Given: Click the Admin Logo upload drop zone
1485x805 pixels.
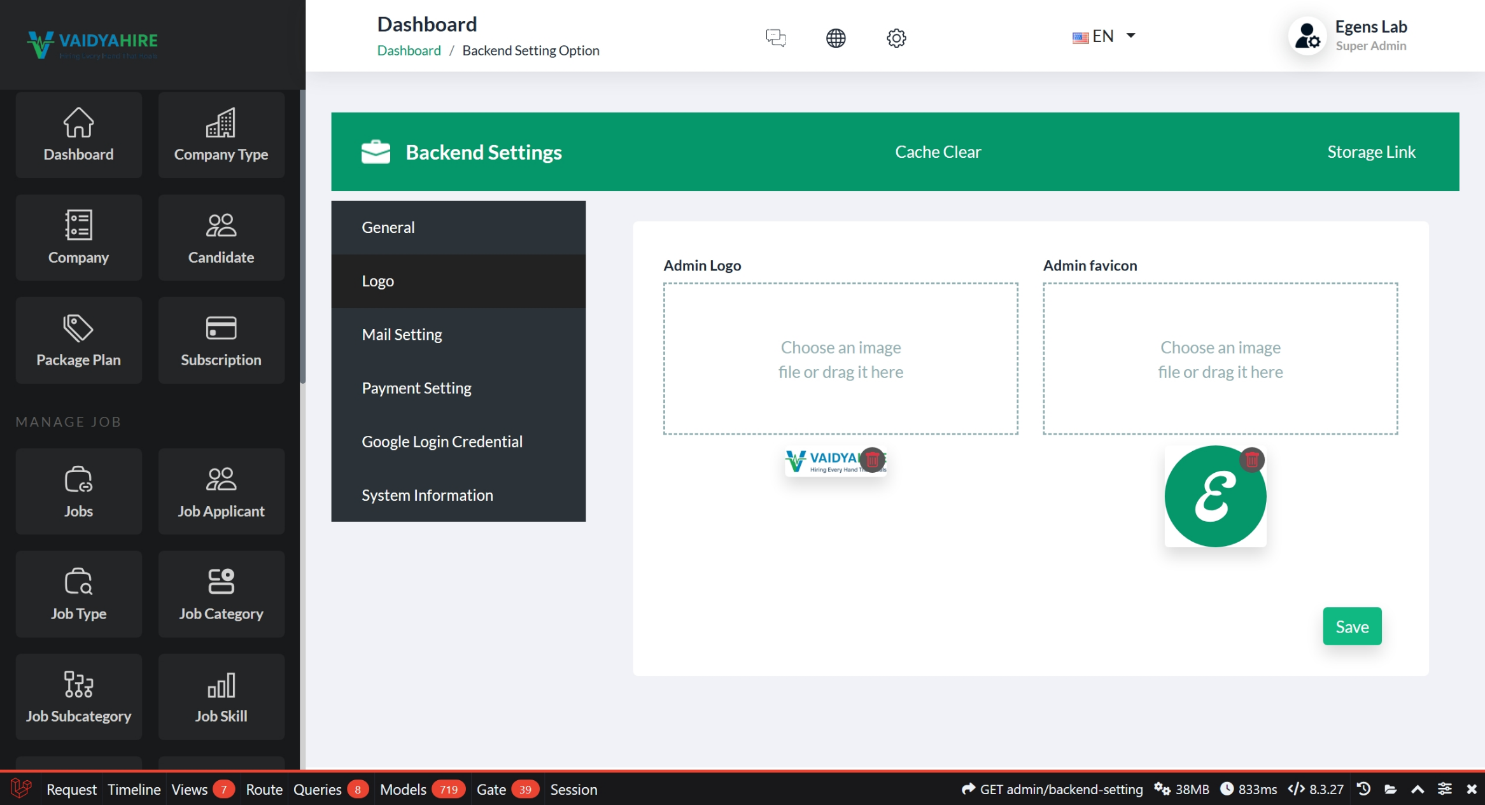Looking at the screenshot, I should point(840,359).
